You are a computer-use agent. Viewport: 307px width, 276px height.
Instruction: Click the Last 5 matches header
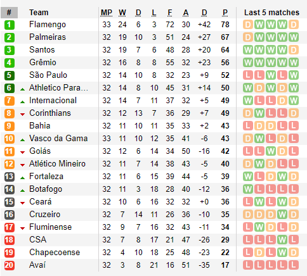point(271,13)
